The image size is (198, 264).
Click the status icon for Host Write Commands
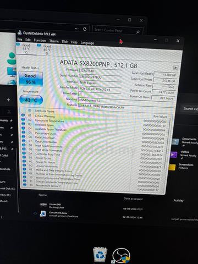[24, 148]
